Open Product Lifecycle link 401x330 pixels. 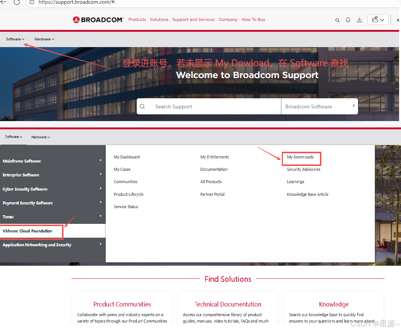coord(129,194)
